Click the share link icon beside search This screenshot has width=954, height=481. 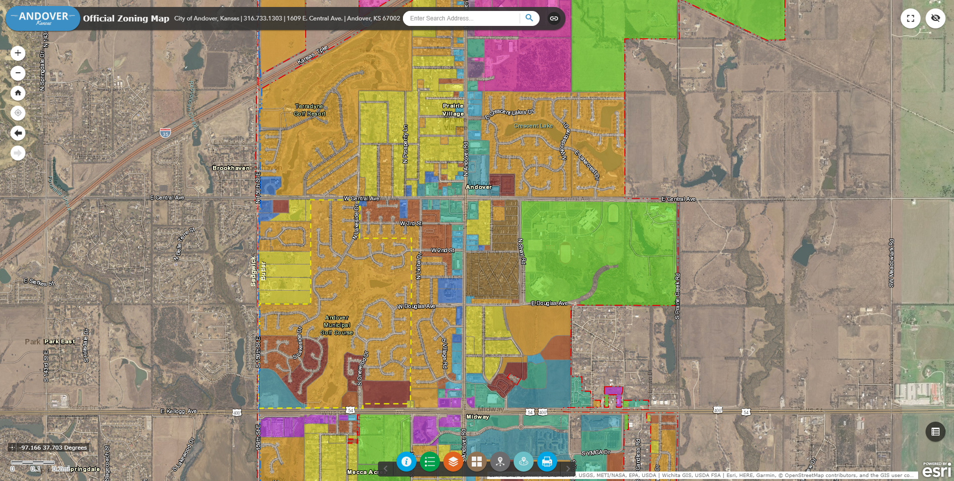553,18
